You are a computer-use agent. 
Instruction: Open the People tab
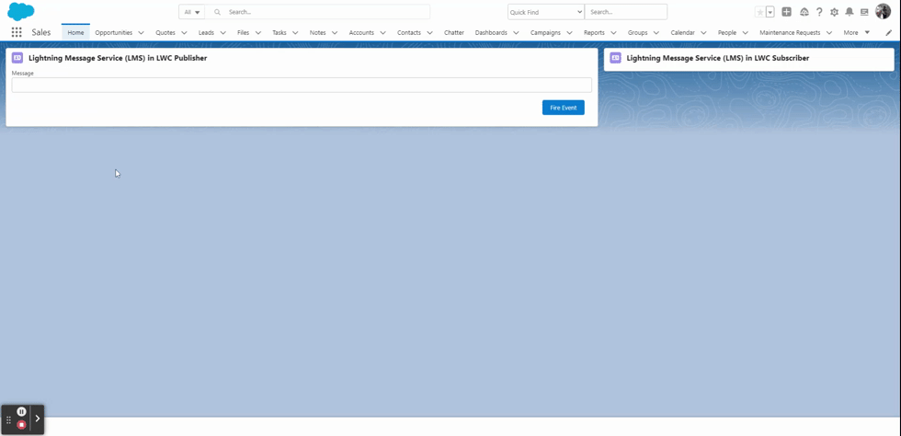tap(727, 33)
